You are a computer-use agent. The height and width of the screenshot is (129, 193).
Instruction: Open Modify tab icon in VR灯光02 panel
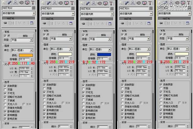point(10,3)
